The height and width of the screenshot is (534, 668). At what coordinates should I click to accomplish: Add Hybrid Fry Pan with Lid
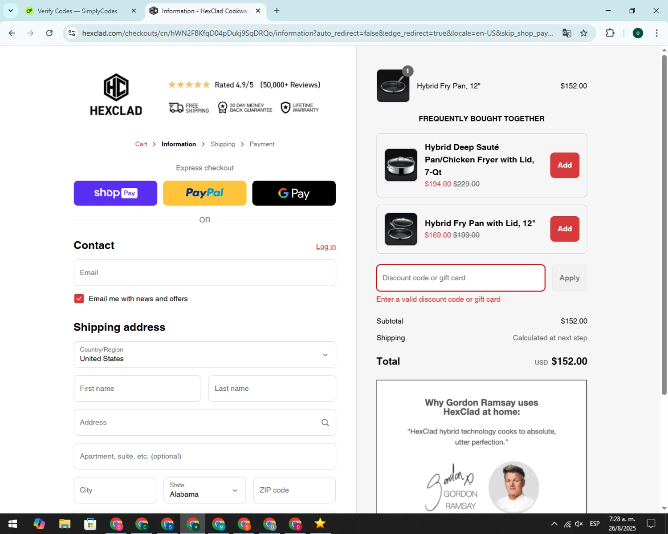tap(565, 229)
